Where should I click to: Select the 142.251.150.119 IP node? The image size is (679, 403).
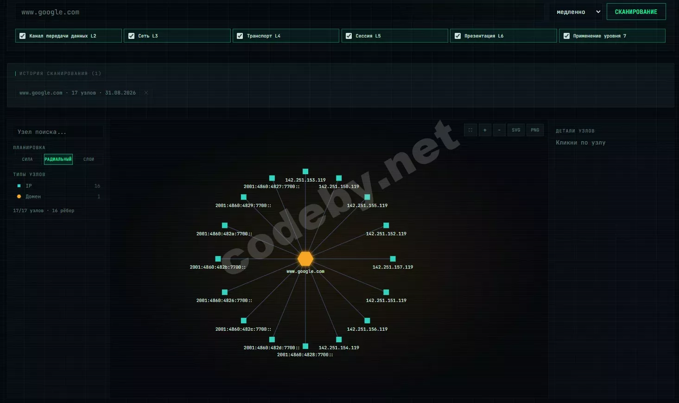(x=339, y=178)
